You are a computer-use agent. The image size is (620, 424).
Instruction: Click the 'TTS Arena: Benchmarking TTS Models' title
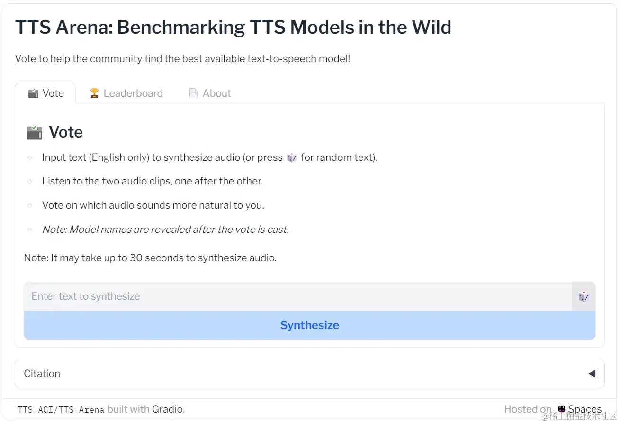click(234, 27)
